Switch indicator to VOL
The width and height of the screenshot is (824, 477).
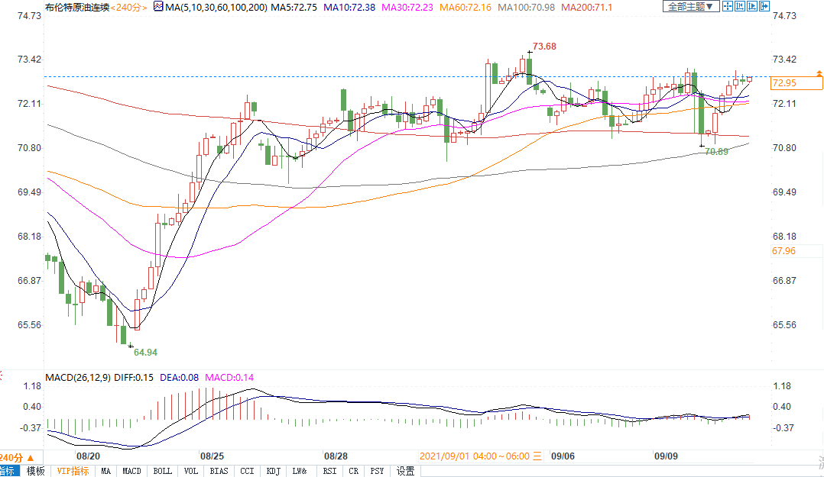(x=191, y=471)
